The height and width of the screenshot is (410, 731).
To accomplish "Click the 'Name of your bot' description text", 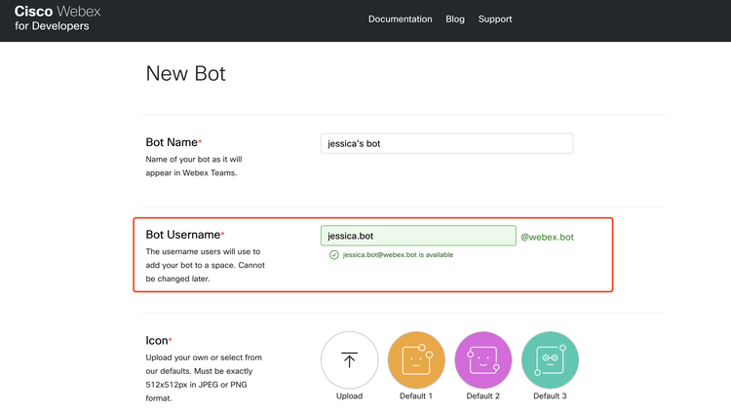I will (x=194, y=166).
